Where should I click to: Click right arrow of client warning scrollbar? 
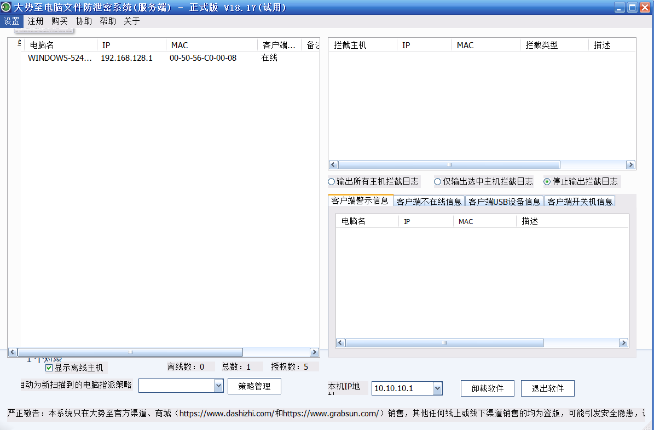click(x=623, y=343)
